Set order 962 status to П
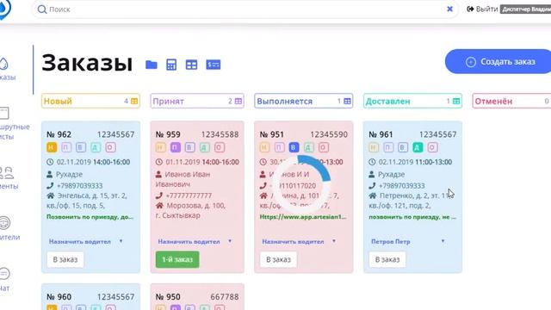 [x=66, y=147]
